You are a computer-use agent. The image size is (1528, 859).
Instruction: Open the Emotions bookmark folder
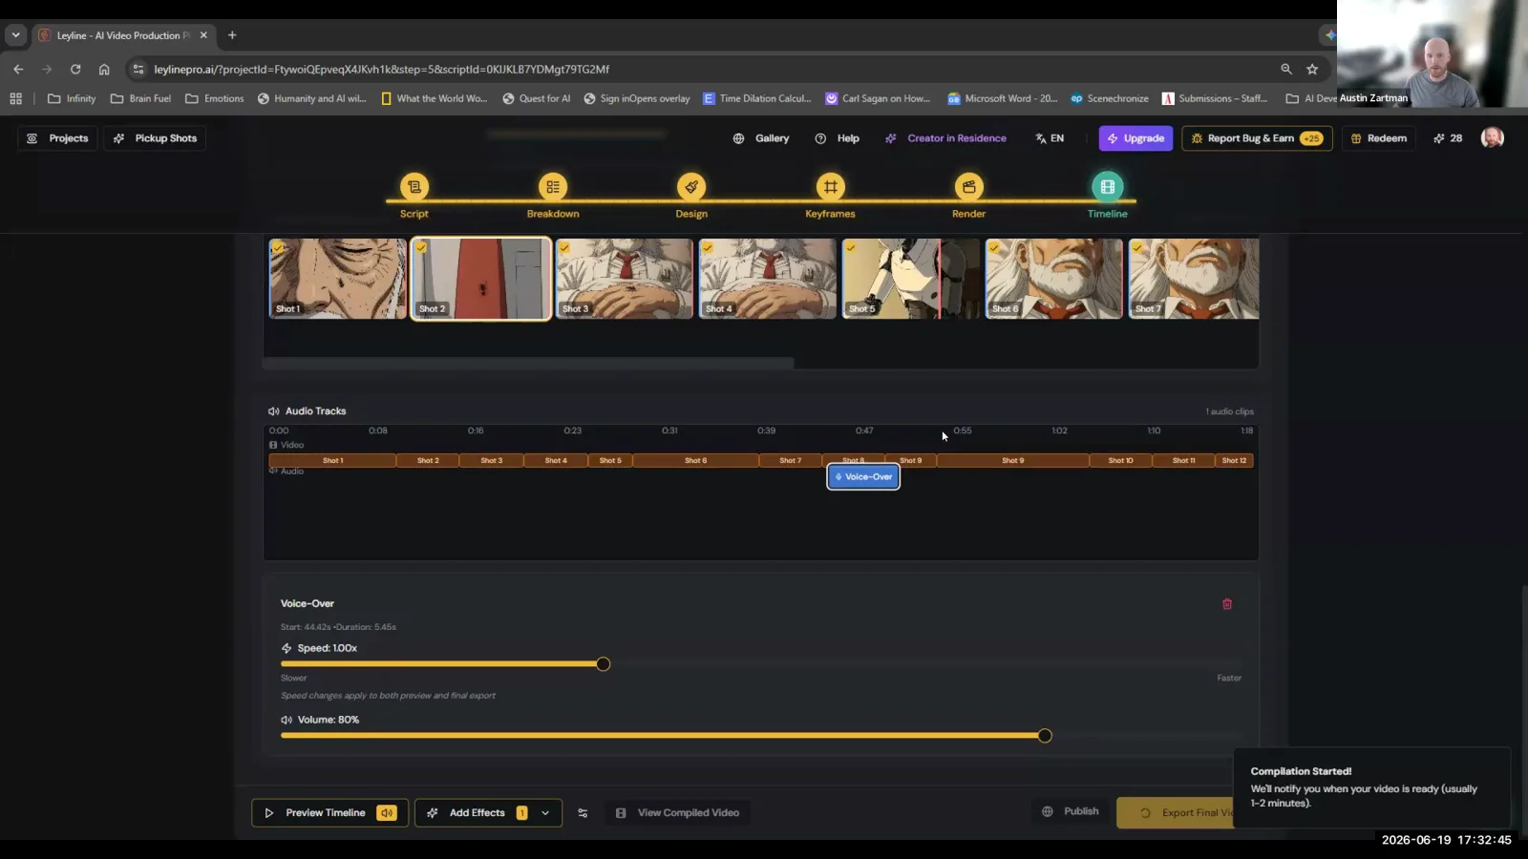(215, 98)
